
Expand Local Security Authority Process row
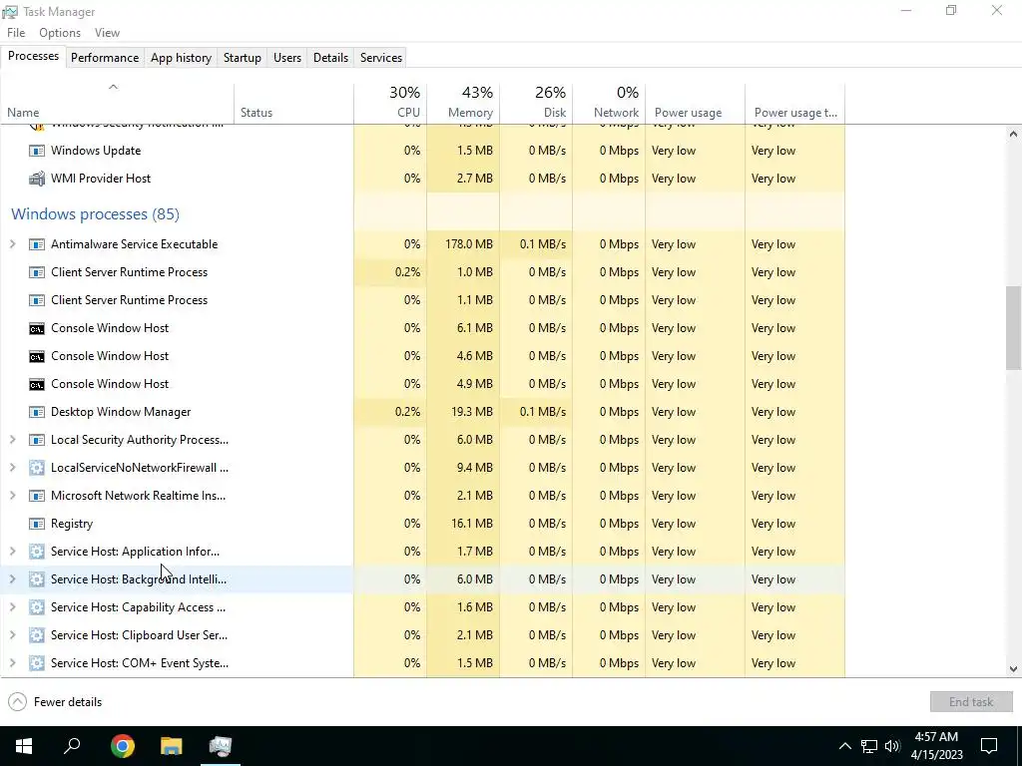point(12,440)
